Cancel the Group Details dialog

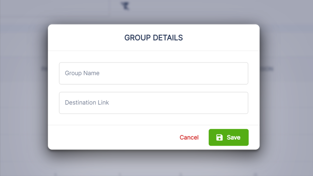(189, 137)
